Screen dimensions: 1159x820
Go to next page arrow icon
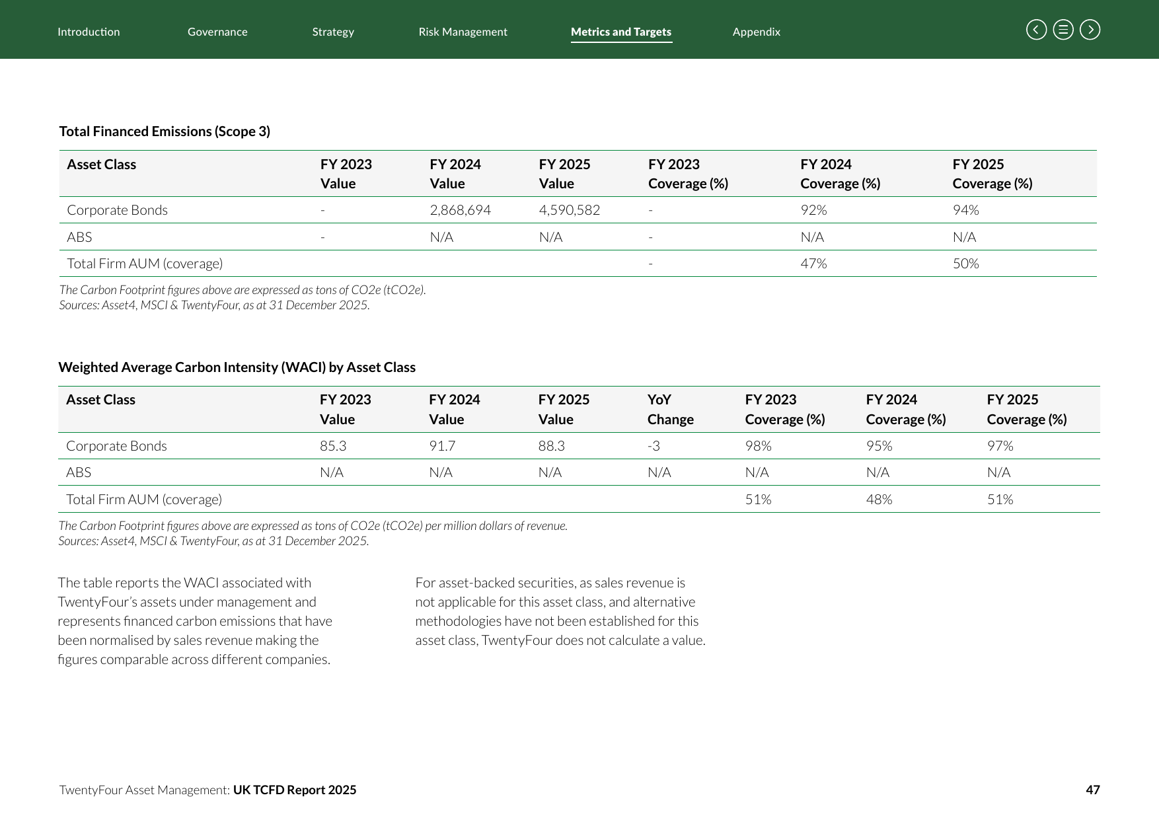1090,30
